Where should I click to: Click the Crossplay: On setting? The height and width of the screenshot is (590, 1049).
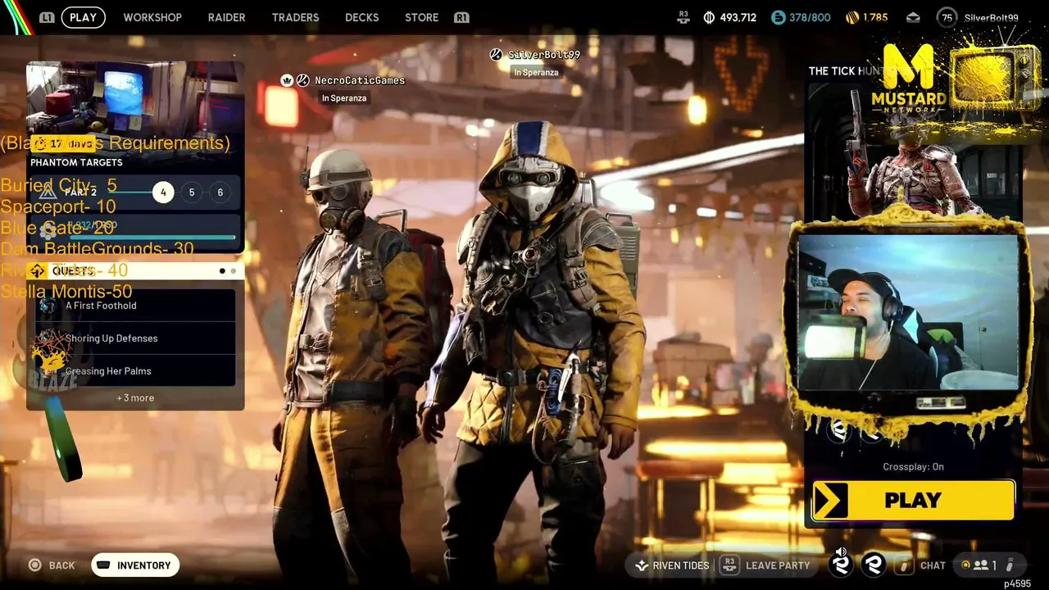[x=913, y=467]
